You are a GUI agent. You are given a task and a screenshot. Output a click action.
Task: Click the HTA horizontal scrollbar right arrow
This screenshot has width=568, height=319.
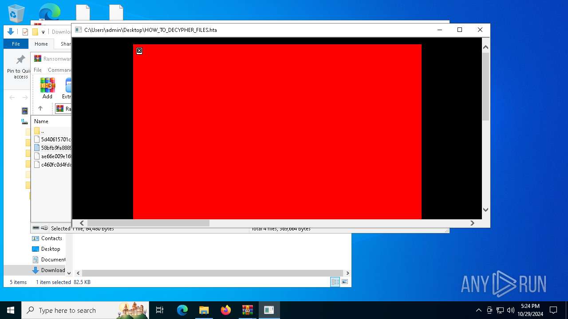472,223
